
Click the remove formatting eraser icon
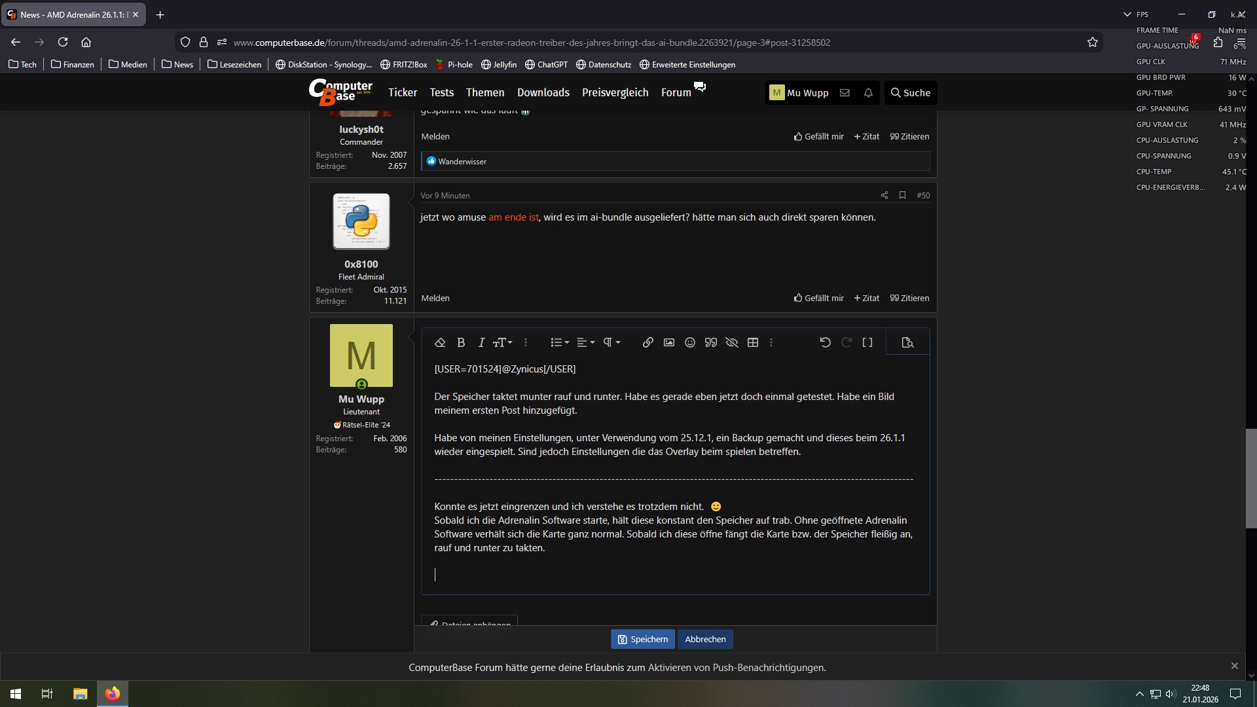point(440,342)
